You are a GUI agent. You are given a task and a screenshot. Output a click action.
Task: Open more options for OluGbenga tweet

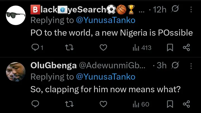191,66
